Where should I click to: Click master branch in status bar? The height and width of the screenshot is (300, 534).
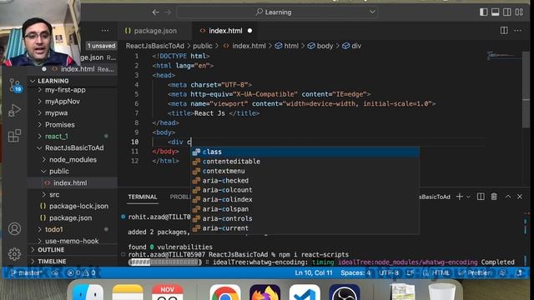pos(26,272)
